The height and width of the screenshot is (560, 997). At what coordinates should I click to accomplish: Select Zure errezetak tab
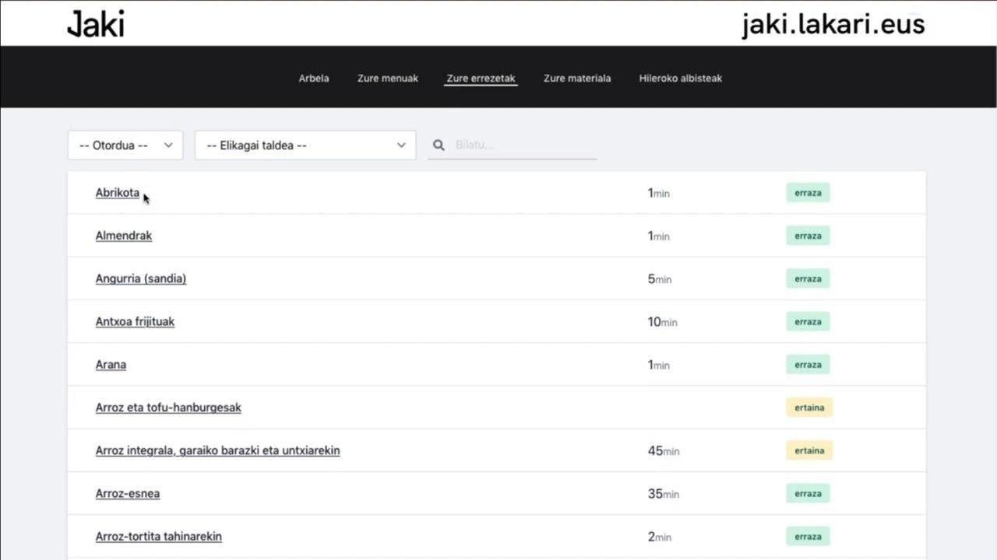pos(481,79)
